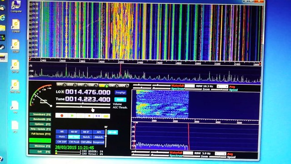Adjust the vertical RF gain slider
Viewport: 291px width, 164px height.
(106, 138)
